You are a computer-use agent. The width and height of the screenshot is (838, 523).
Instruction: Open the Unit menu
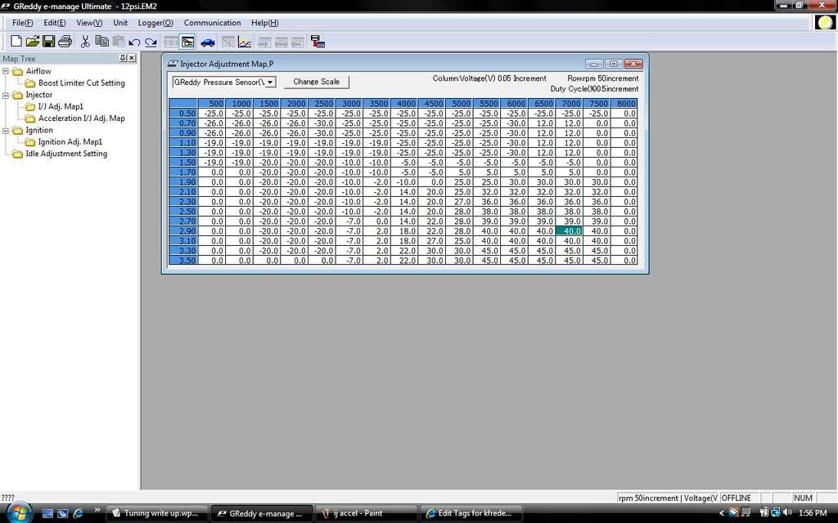(x=120, y=22)
